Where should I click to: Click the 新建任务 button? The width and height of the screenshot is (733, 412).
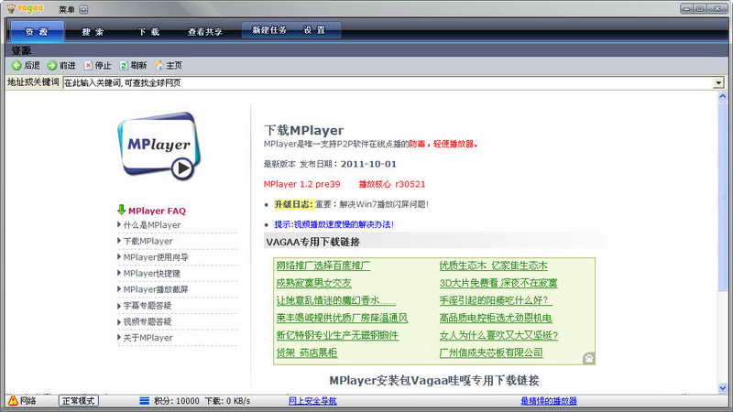[x=270, y=30]
